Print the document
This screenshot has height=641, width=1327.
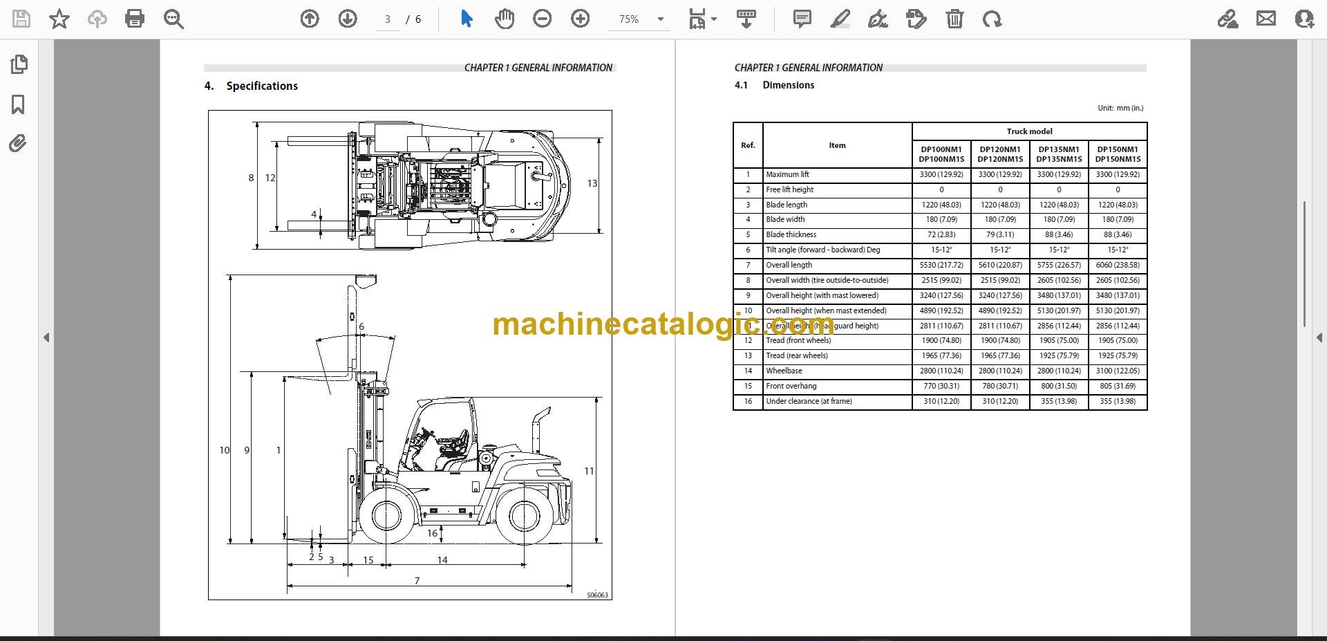135,19
